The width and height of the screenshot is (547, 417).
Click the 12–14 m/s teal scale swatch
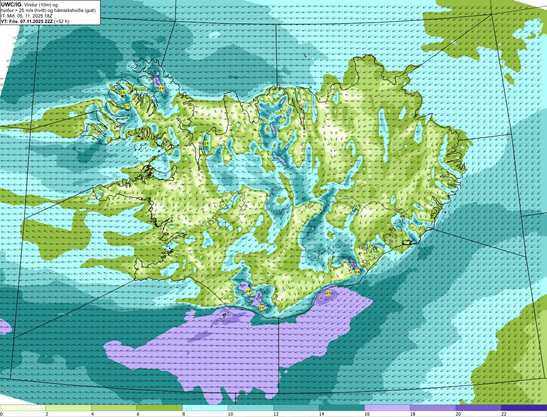pos(296,408)
